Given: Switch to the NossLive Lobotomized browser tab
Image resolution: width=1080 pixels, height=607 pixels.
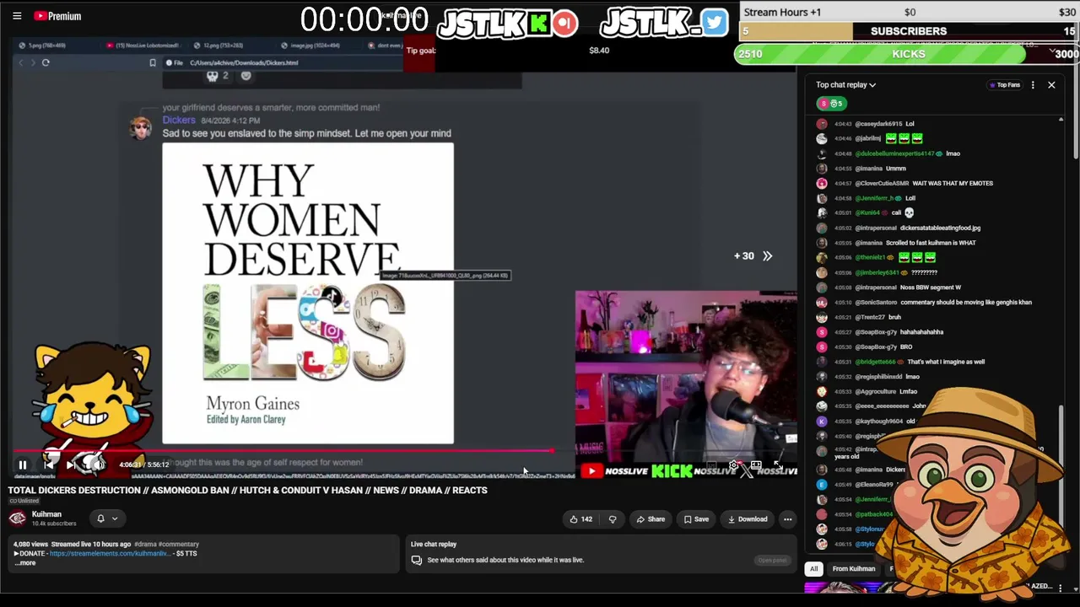Looking at the screenshot, I should [141, 46].
